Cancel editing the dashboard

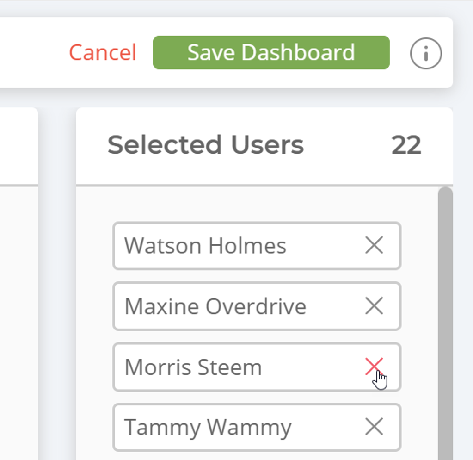103,53
